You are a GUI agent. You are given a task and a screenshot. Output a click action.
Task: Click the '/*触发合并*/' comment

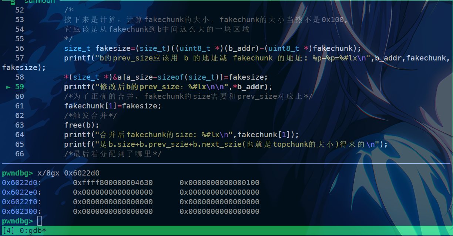(91, 115)
